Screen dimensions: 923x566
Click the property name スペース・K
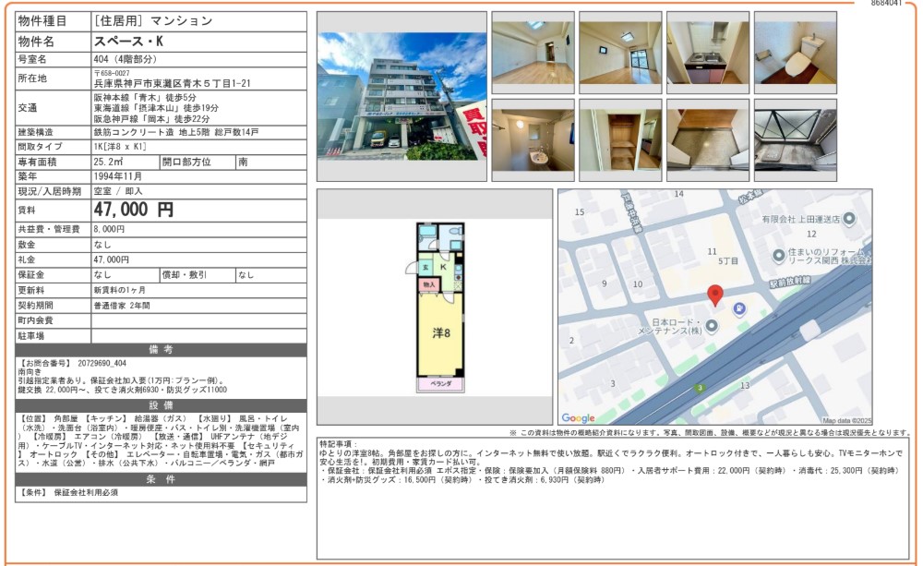tap(128, 42)
